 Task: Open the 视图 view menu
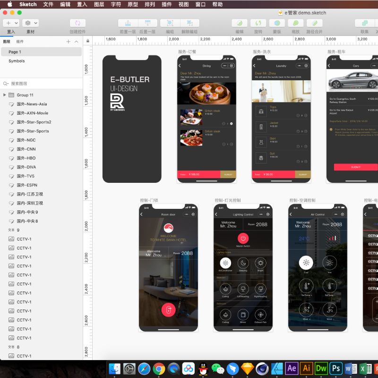[x=183, y=4]
